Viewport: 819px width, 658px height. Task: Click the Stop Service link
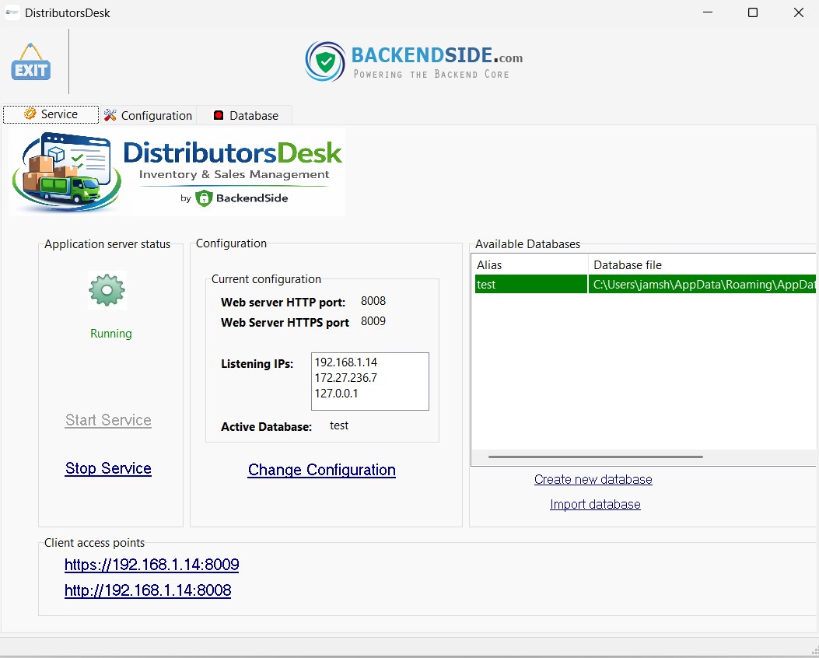pos(108,468)
